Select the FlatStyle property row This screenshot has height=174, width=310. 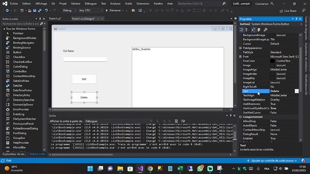(270, 52)
